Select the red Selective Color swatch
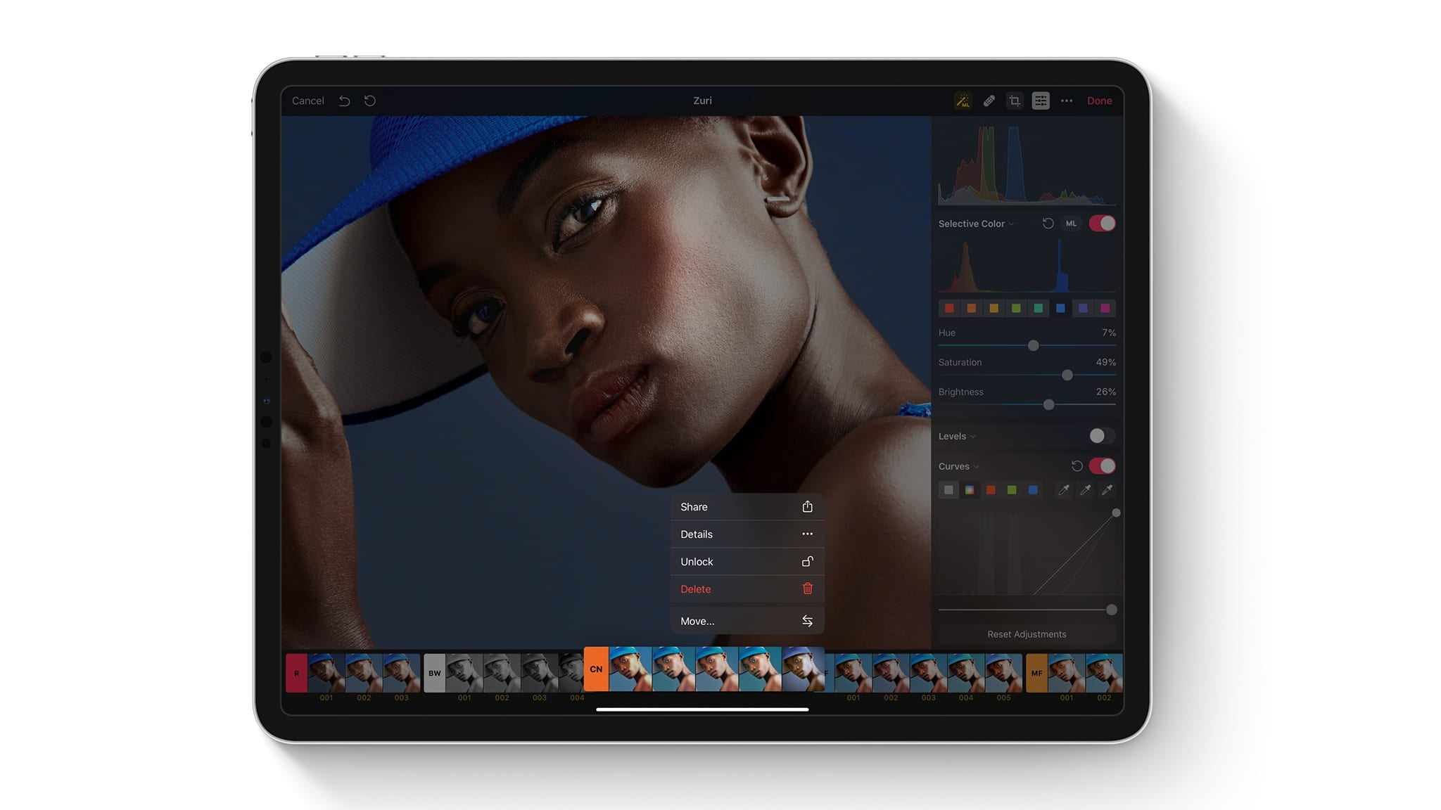The width and height of the screenshot is (1441, 810). click(949, 308)
